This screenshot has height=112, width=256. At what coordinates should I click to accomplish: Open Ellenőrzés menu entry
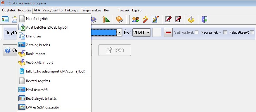tap(54, 36)
